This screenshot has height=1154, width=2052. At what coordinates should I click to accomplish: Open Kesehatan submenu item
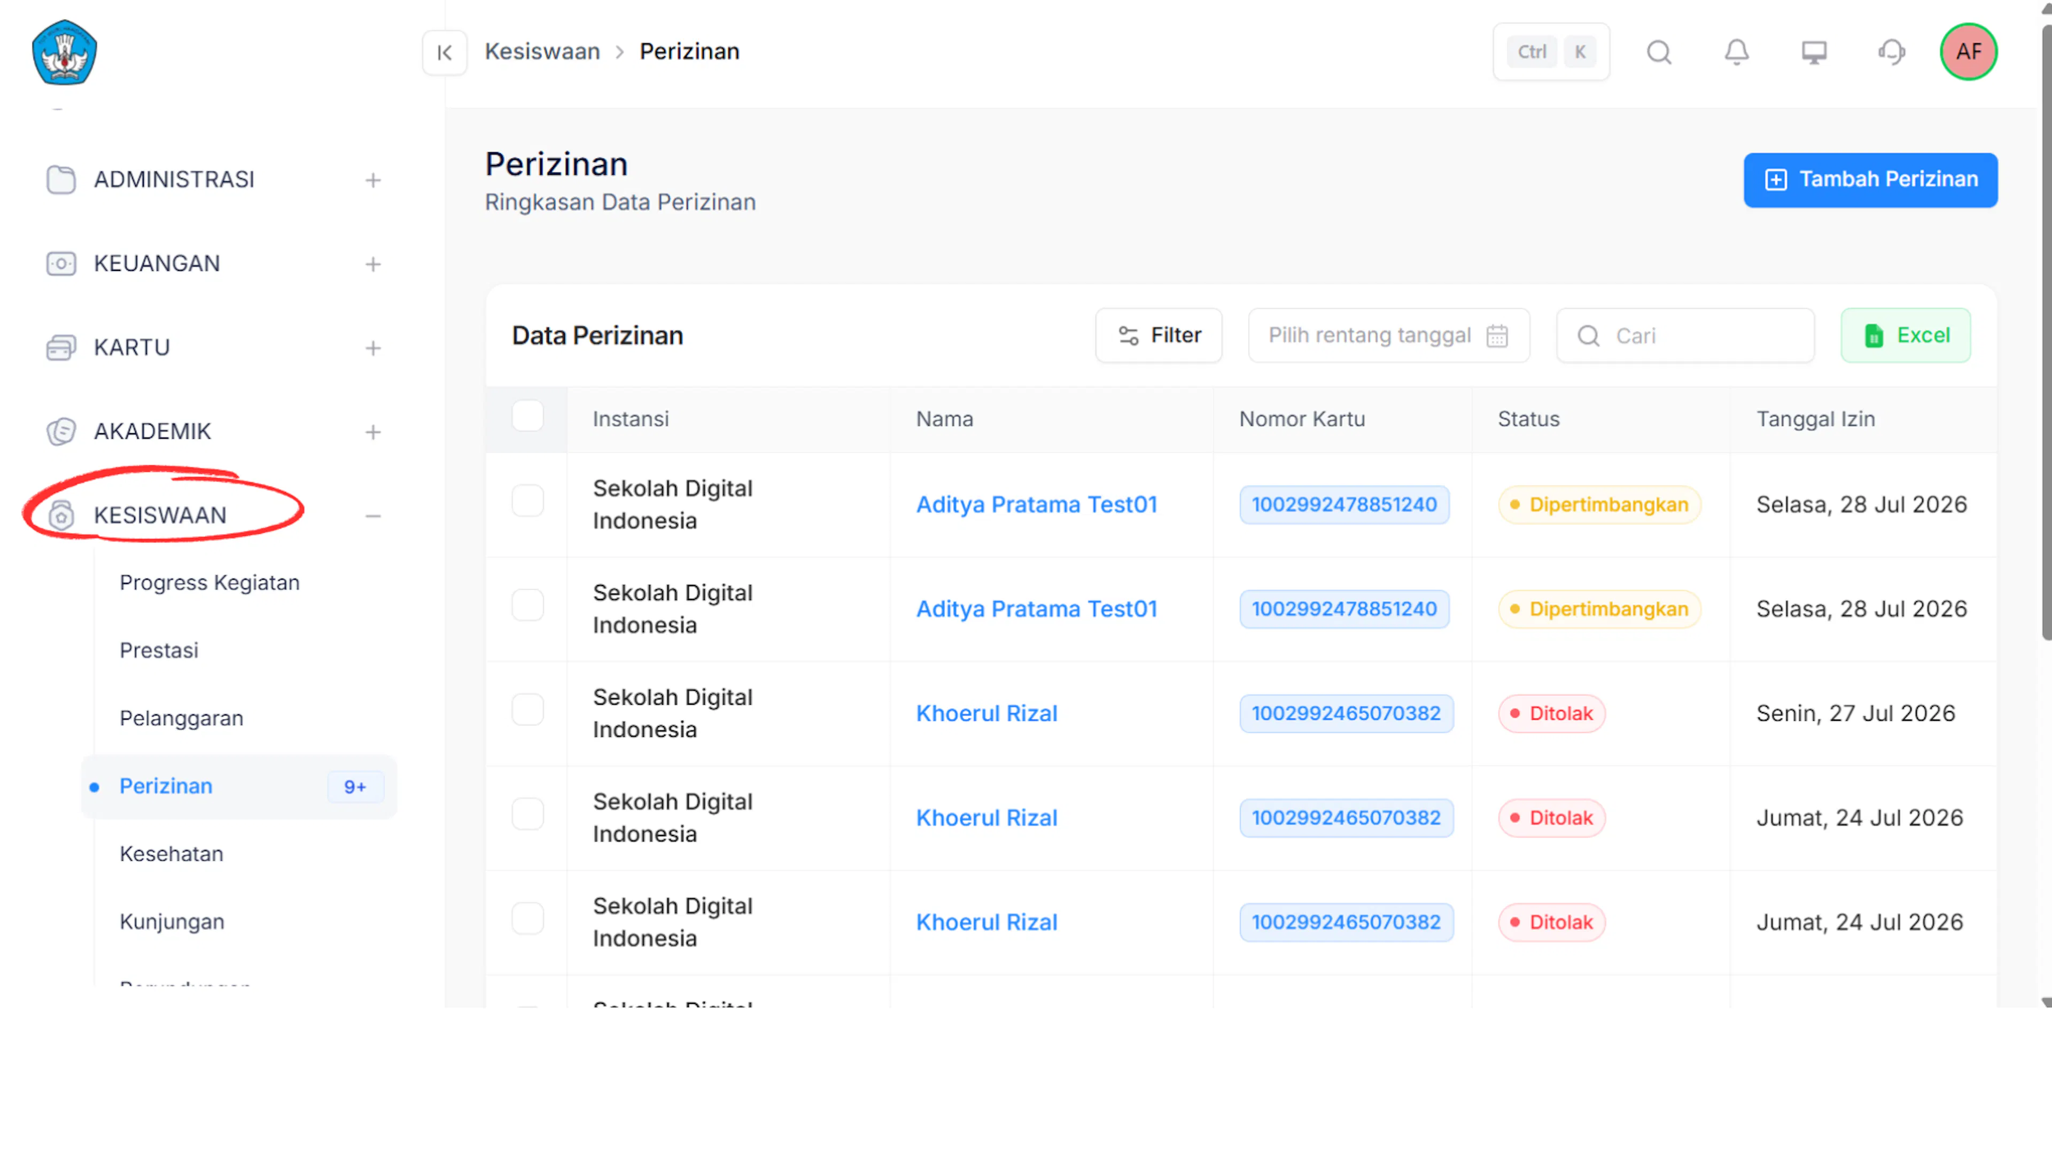click(x=171, y=854)
